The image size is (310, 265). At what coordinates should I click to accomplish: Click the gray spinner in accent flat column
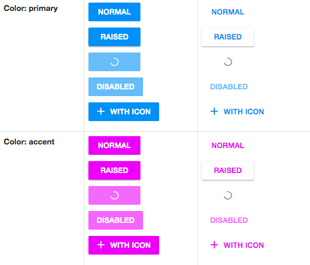coord(228,195)
